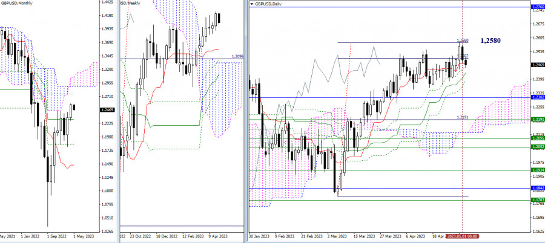
Task: Click the 6 Apr 2023 date on Daily axis
Action: click(416, 236)
